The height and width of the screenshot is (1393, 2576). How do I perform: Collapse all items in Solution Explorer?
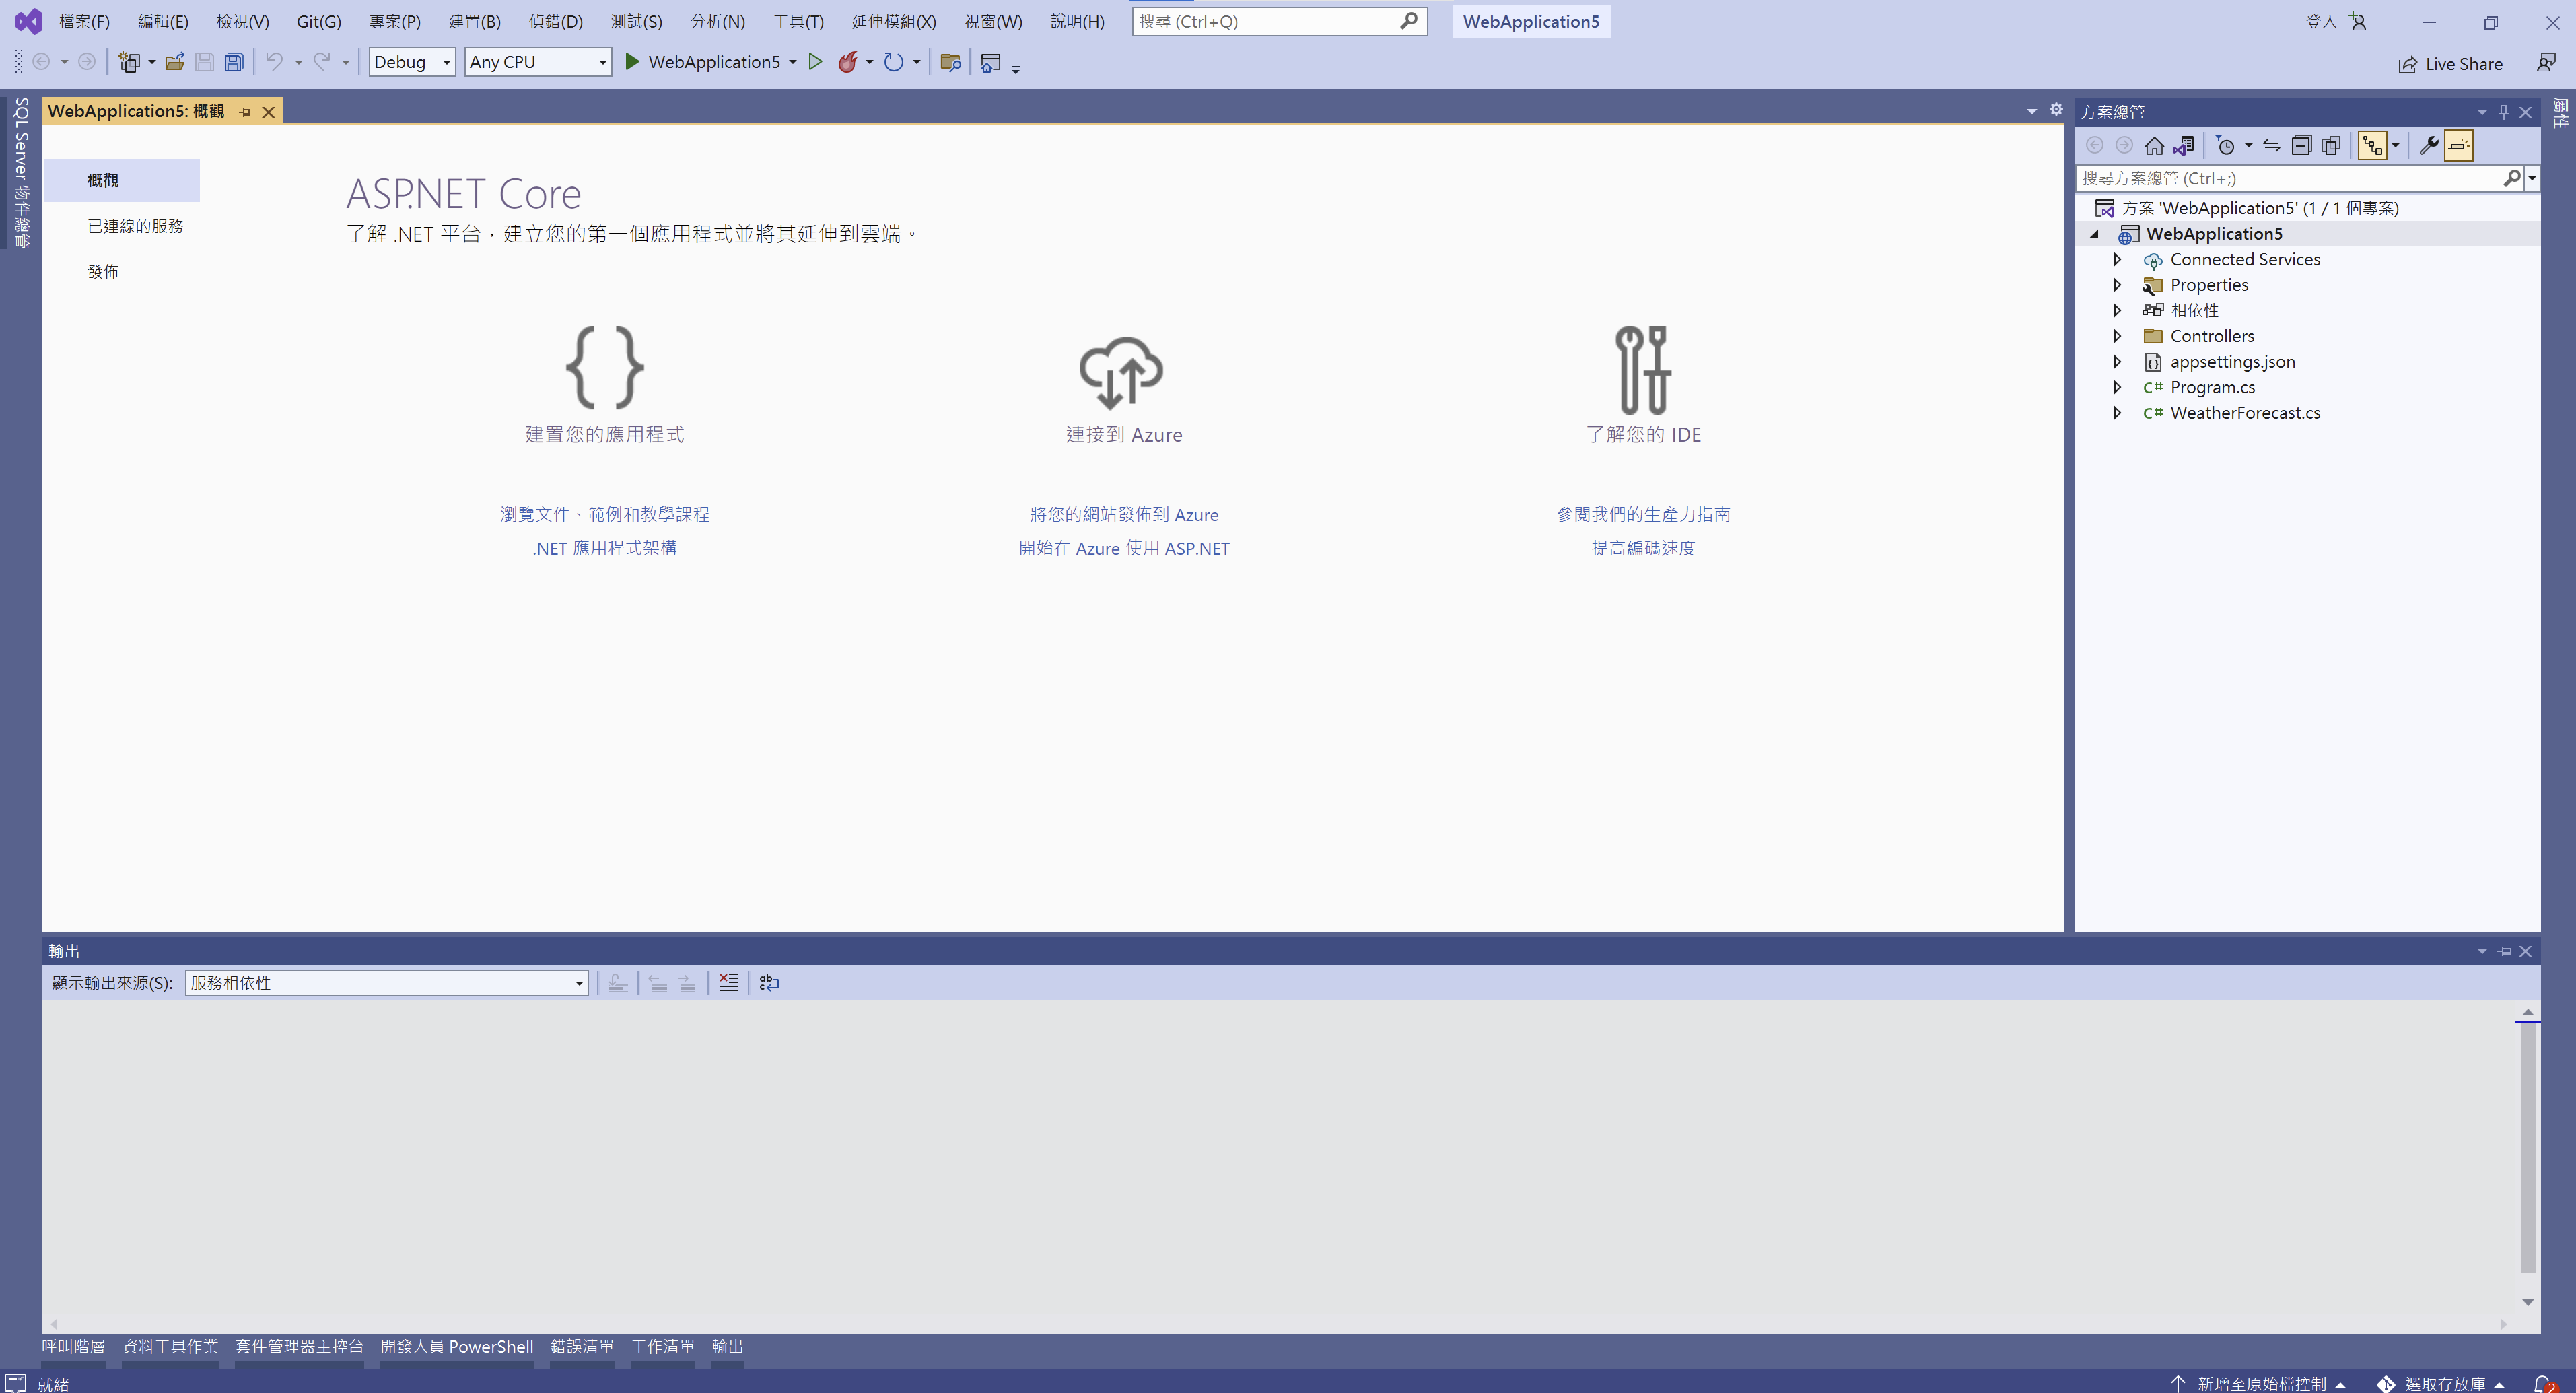[x=2302, y=145]
